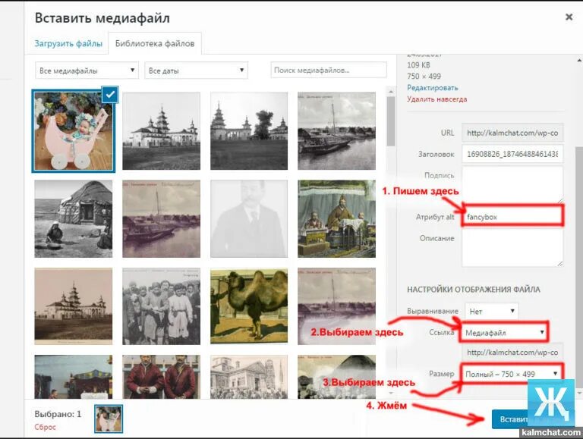Switch to the Загрузить файлы tab
583x439 pixels.
coord(68,43)
